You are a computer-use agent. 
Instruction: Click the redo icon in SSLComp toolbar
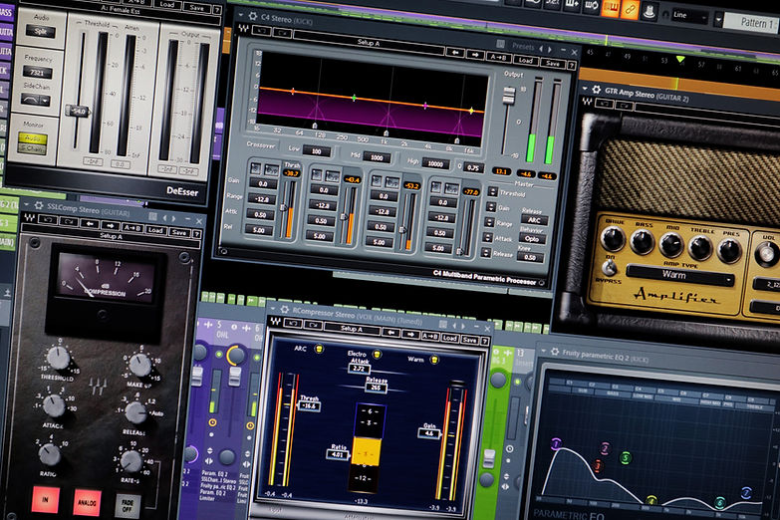click(68, 222)
